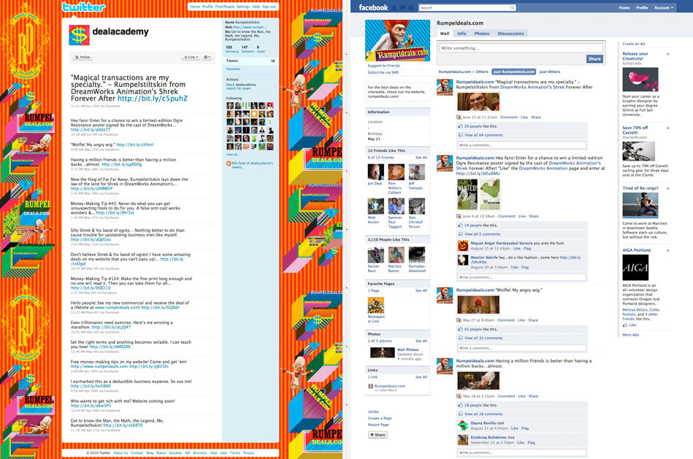Open Twitter Settings menu link
Screen dimensions: 693x459
[x=243, y=7]
